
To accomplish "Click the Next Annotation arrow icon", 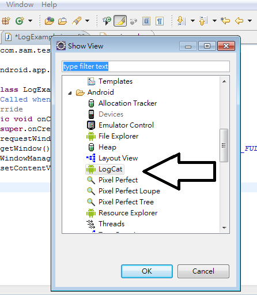I will (x=181, y=21).
